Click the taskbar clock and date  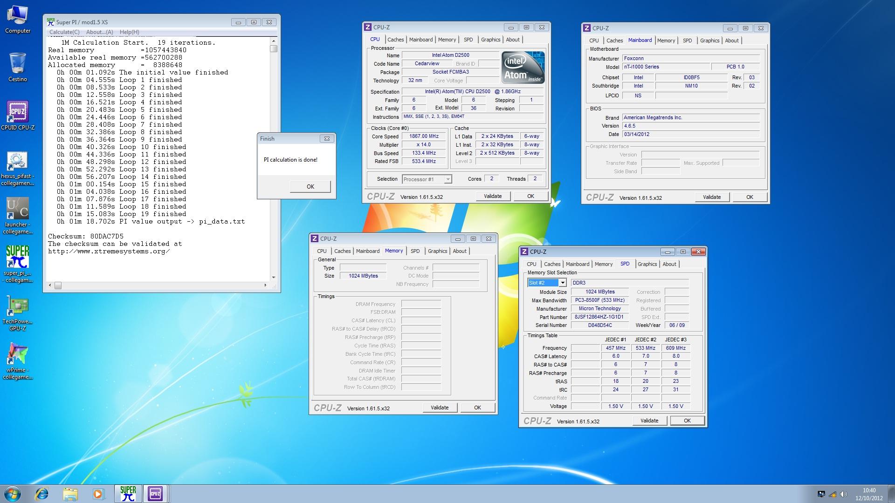pyautogui.click(x=869, y=494)
